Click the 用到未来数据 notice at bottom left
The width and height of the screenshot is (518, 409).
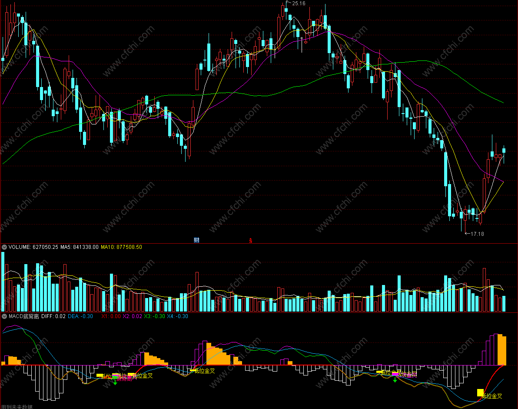point(17,407)
